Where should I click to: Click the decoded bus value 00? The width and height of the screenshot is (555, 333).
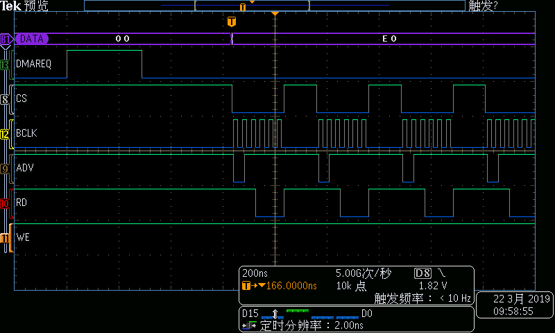123,39
